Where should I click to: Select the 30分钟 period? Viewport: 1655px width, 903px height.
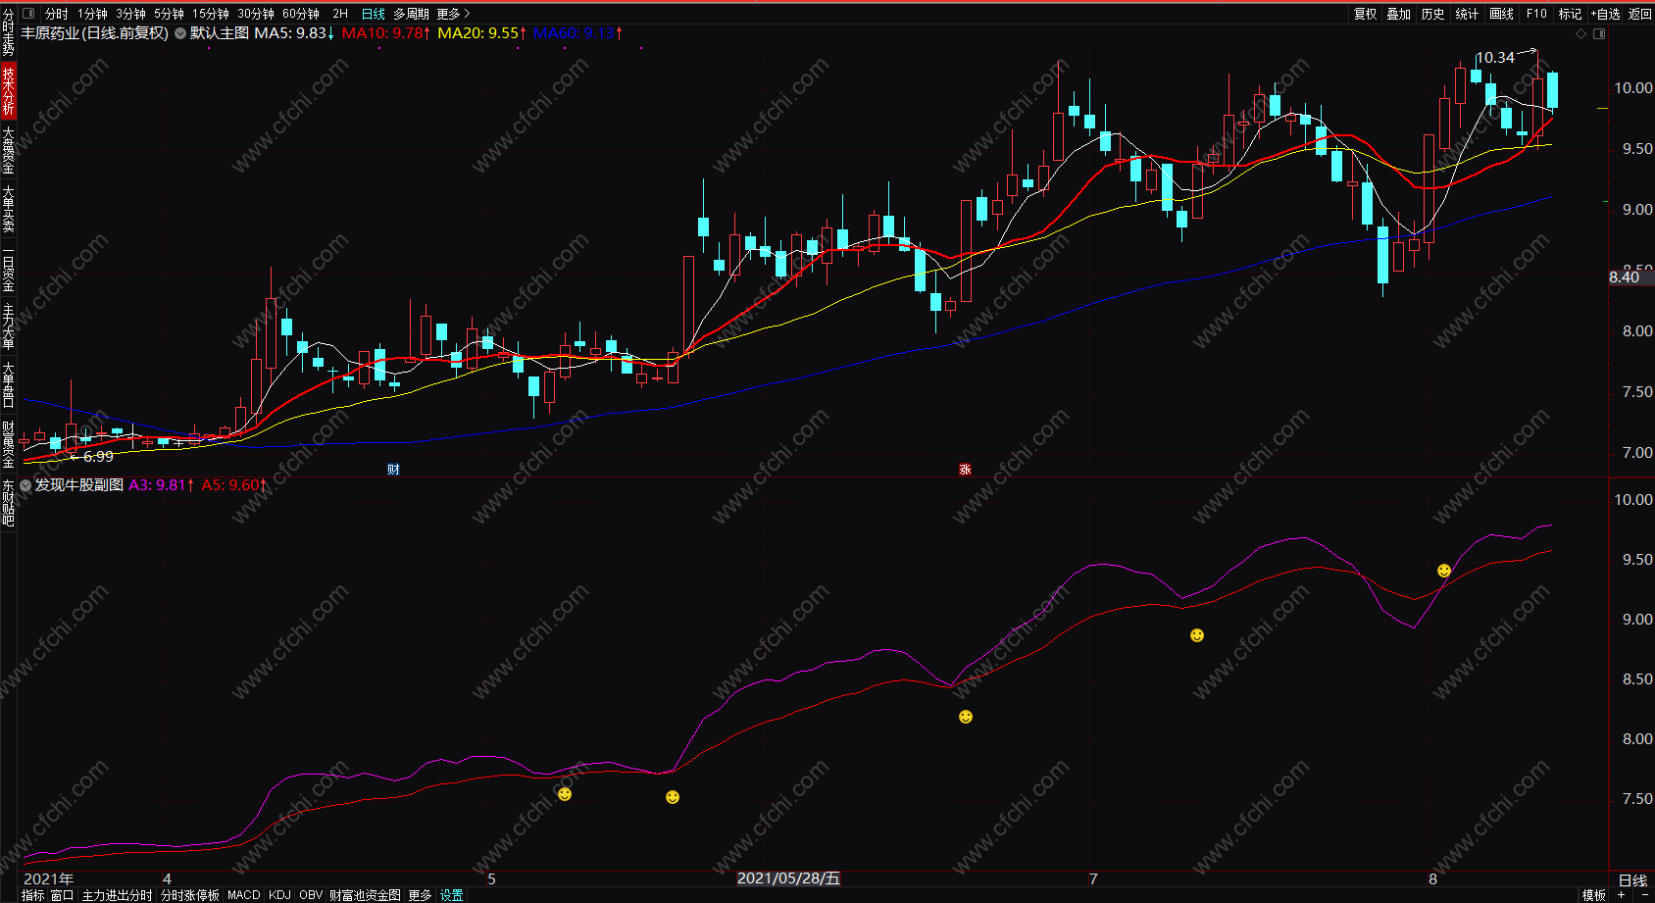[256, 14]
